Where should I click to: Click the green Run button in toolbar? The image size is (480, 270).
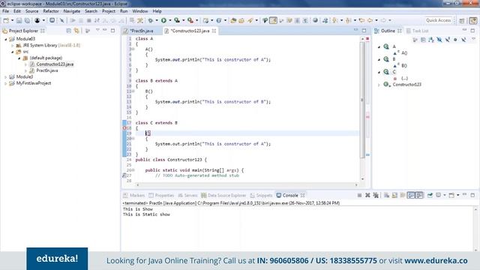tap(163, 20)
